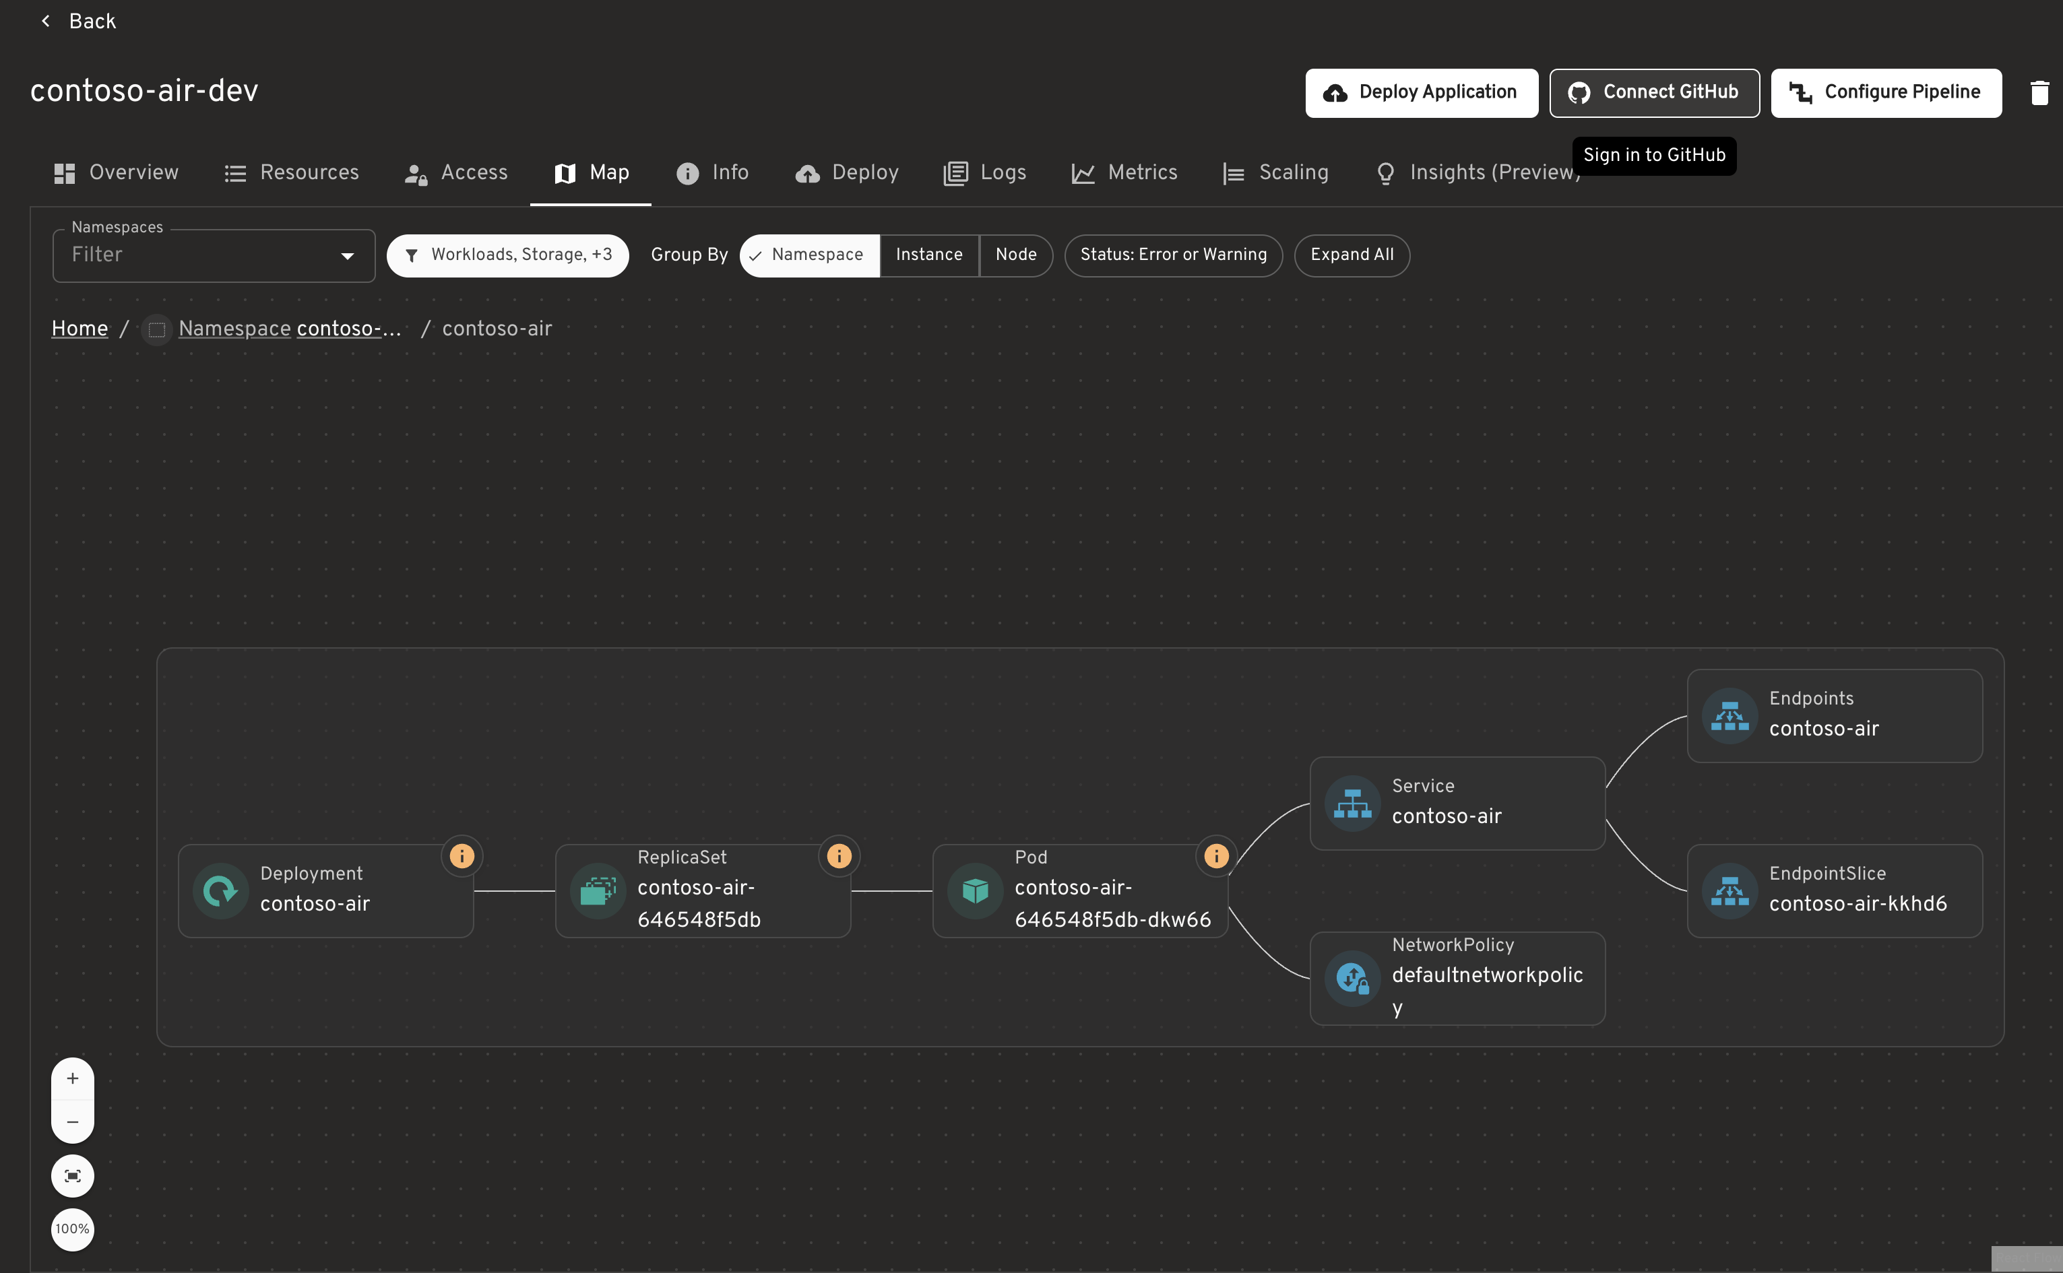The width and height of the screenshot is (2063, 1273).
Task: Click the Namespaces dropdown arrow
Action: coord(347,256)
